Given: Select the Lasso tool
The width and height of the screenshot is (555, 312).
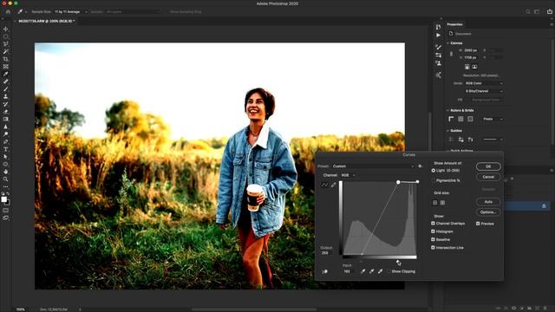Looking at the screenshot, I should (x=6, y=44).
